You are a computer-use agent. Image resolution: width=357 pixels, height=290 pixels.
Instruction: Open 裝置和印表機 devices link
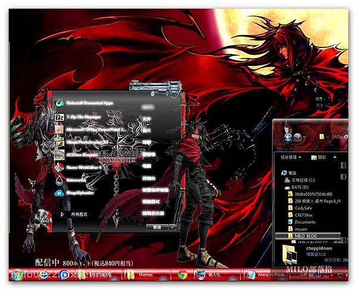coord(155,190)
